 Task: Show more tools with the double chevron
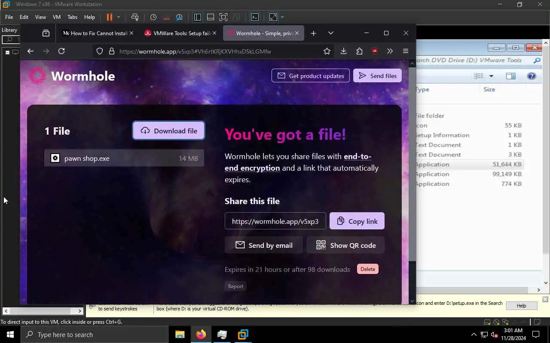[390, 51]
